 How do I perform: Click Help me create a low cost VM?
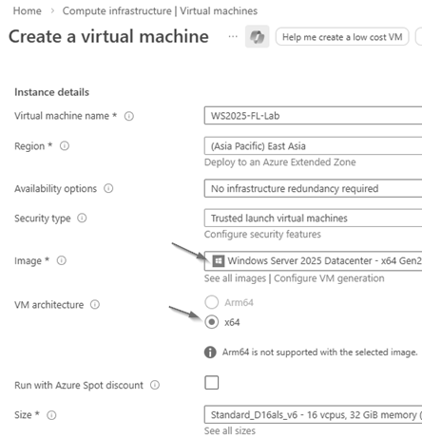pyautogui.click(x=342, y=37)
